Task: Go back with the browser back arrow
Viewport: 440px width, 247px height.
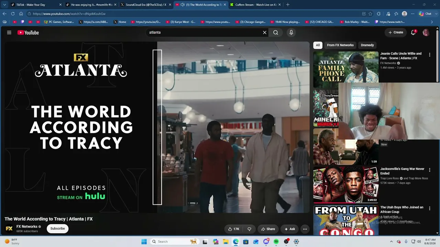Action: coord(4,14)
